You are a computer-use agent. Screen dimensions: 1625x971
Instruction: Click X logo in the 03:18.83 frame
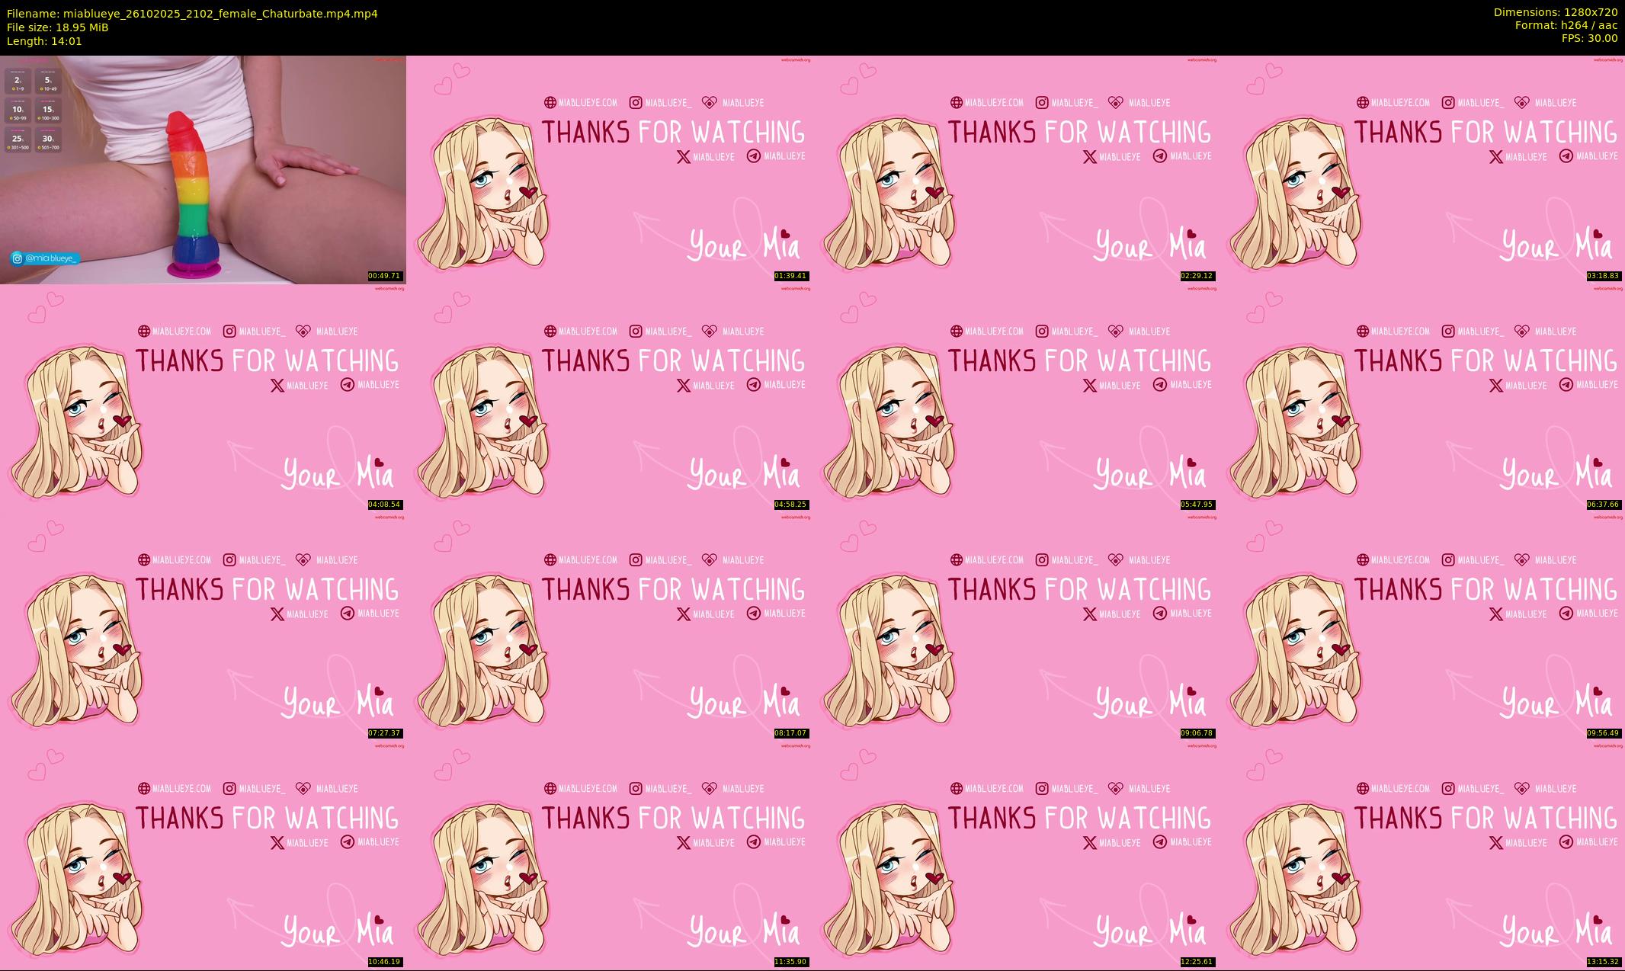1496,156
